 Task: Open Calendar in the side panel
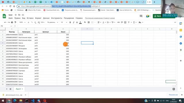[x=181, y=23]
